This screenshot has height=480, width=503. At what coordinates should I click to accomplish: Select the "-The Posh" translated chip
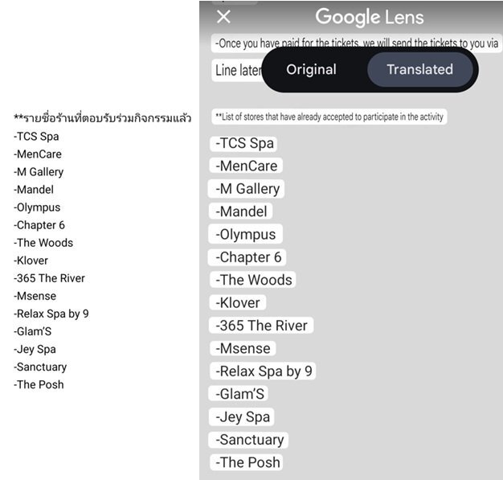point(247,462)
